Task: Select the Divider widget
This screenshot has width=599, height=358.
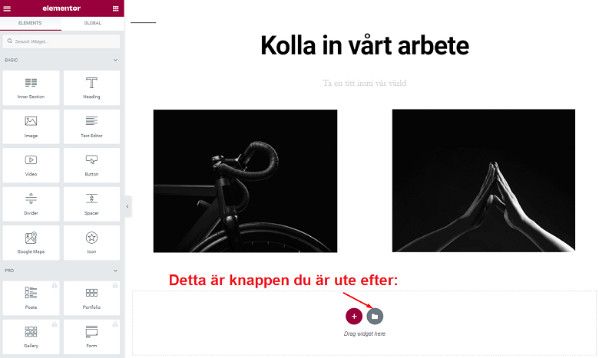Action: coord(31,204)
